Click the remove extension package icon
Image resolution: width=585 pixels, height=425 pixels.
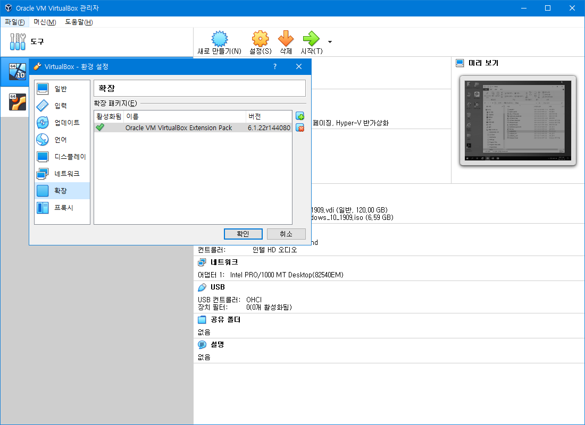tap(300, 128)
